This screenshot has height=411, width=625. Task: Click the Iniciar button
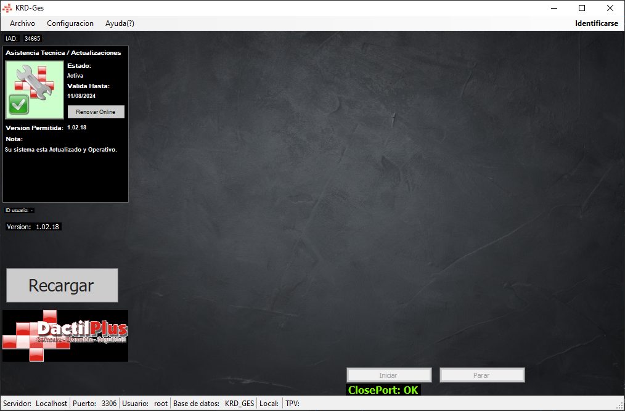tap(389, 375)
